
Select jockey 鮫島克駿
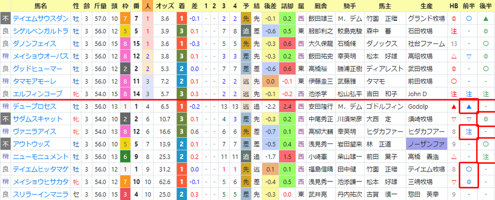point(349,31)
